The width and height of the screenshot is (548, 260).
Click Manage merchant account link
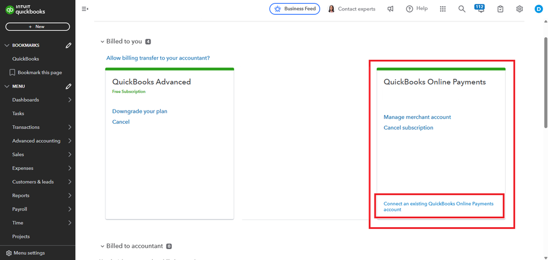coord(417,117)
